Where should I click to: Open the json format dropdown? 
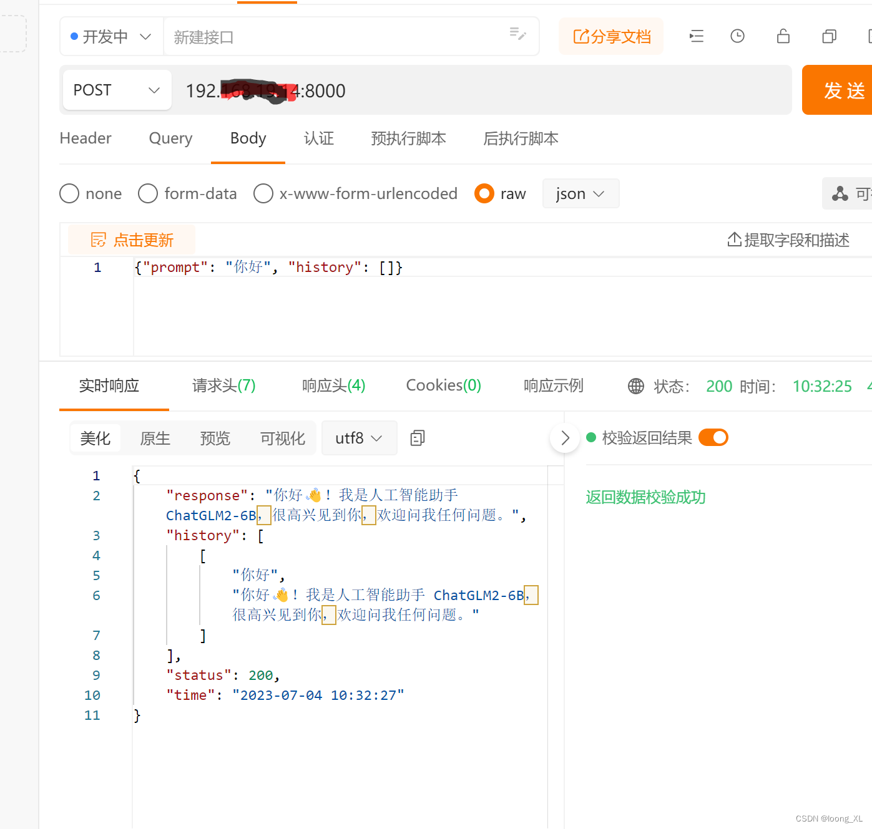tap(581, 193)
